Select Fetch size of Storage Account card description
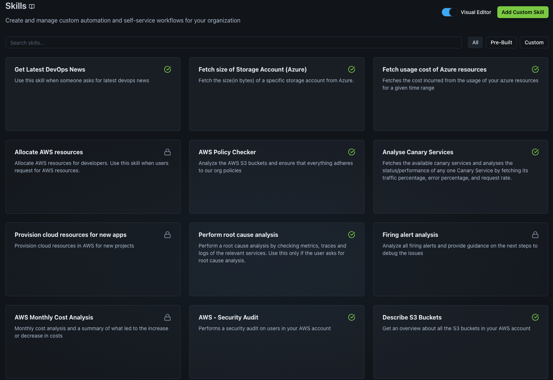This screenshot has height=380, width=553. tap(276, 80)
